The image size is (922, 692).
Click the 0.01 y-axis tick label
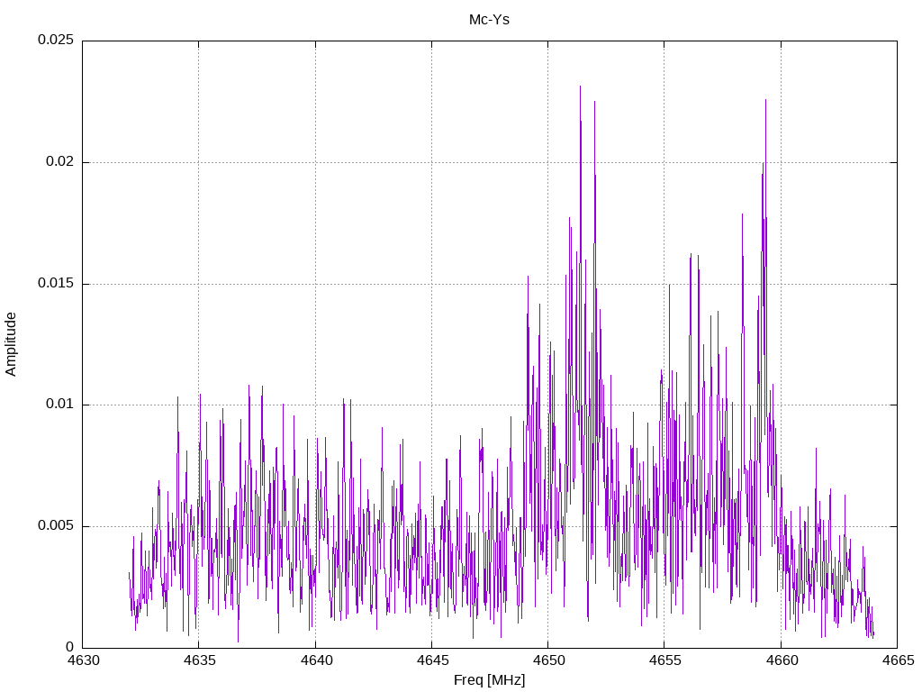click(60, 404)
